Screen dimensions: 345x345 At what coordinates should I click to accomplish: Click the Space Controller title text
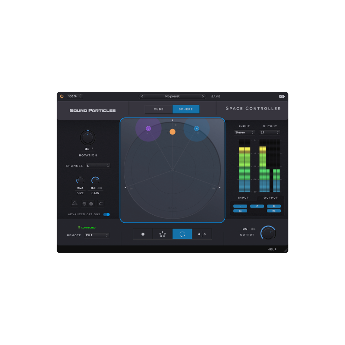click(253, 109)
